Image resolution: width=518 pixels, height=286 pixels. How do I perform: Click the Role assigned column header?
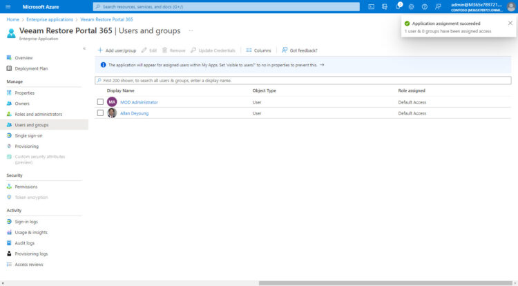412,90
